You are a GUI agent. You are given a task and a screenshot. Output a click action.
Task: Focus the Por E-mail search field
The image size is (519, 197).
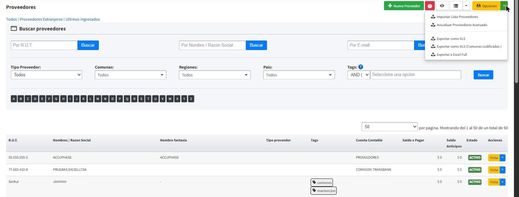381,45
